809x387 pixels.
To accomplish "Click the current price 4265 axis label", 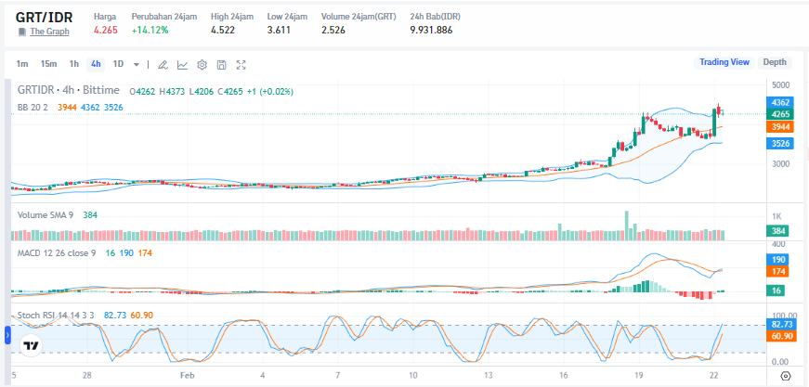I will [x=780, y=114].
